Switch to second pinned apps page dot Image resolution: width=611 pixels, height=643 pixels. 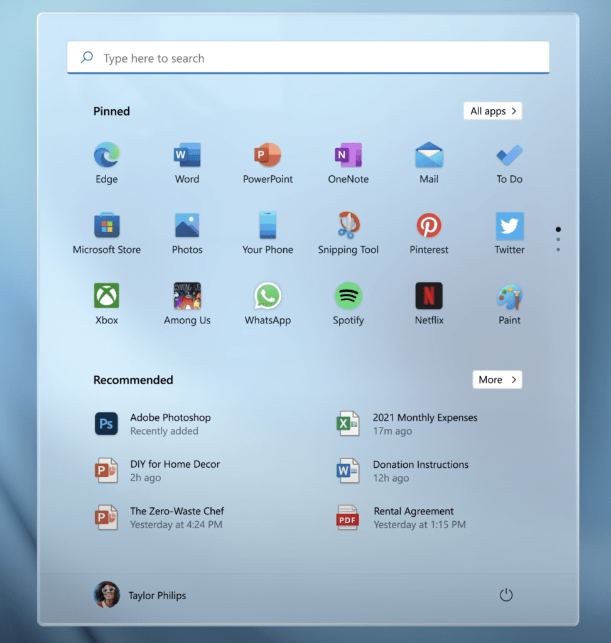[x=558, y=239]
